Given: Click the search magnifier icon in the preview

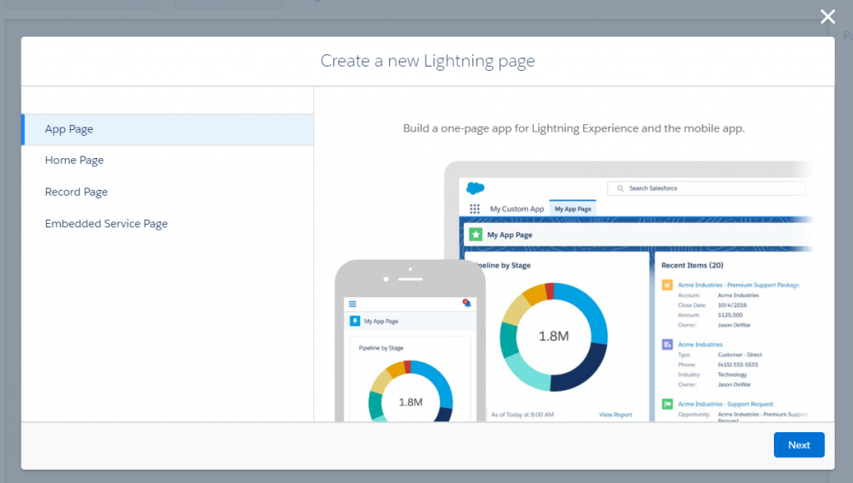Looking at the screenshot, I should click(x=621, y=188).
